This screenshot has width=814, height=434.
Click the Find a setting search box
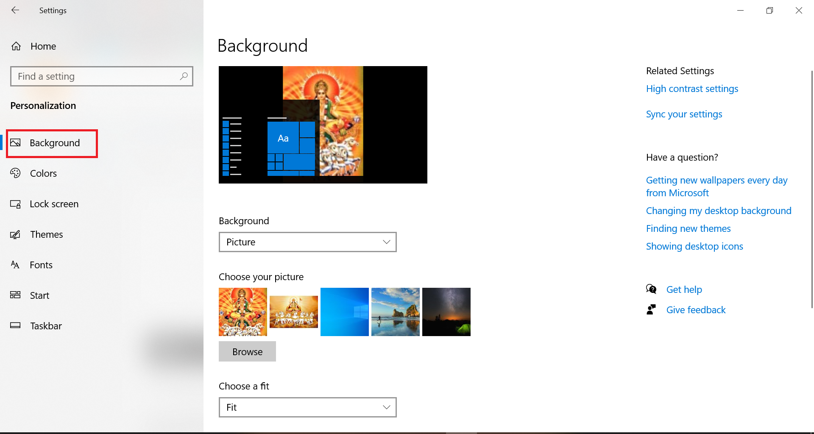pyautogui.click(x=102, y=76)
